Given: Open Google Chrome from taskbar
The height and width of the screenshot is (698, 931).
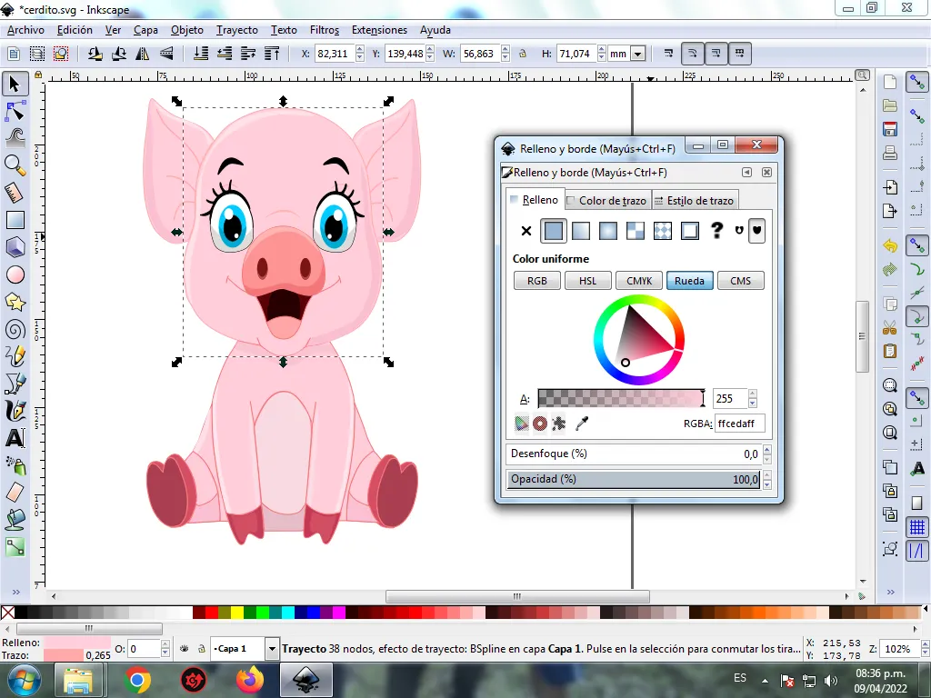Looking at the screenshot, I should 137,680.
